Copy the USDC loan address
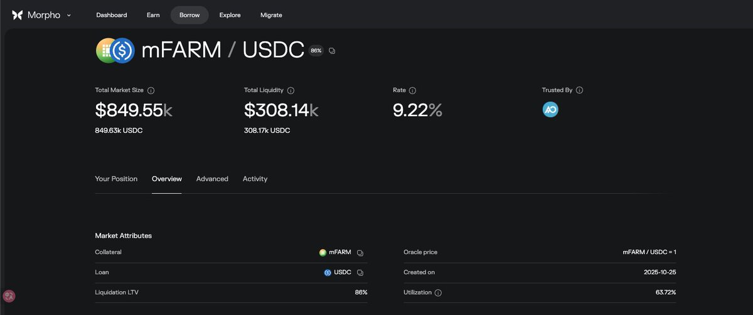 (360, 273)
